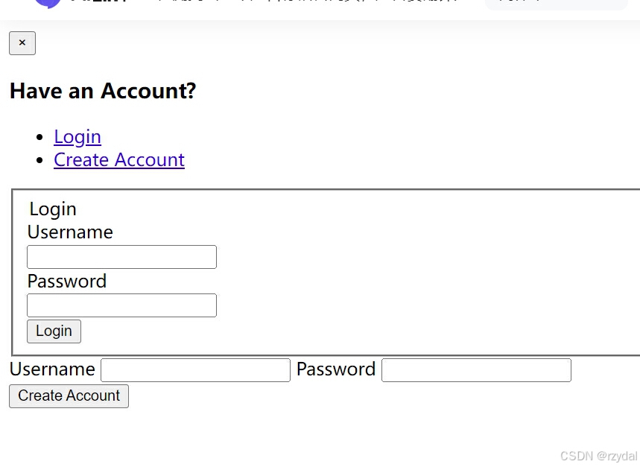Follow the Create Account link

click(x=119, y=159)
